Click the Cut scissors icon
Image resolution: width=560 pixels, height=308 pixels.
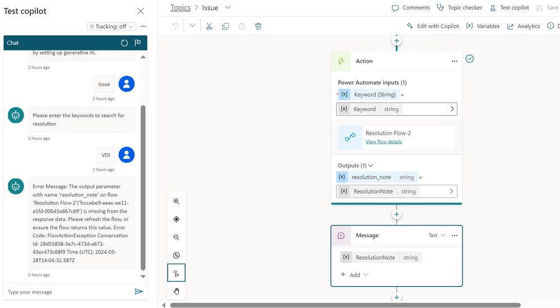click(x=209, y=26)
